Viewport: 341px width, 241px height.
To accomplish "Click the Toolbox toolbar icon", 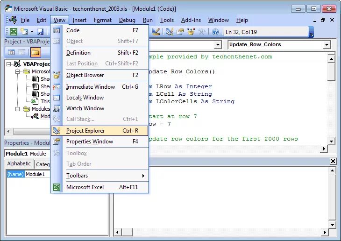I will coord(202,32).
